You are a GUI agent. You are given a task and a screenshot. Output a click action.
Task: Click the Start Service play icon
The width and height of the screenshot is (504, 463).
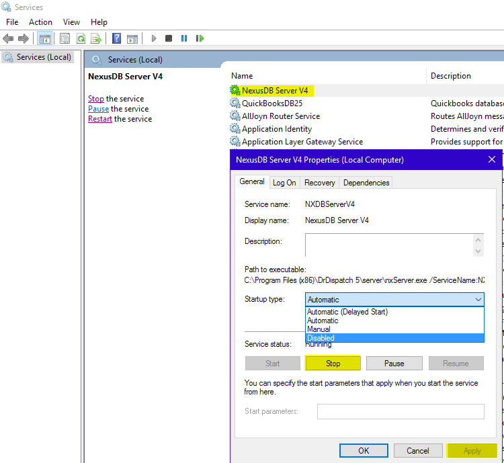click(154, 38)
